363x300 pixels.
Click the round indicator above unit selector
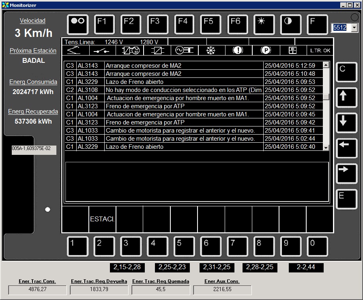[354, 17]
